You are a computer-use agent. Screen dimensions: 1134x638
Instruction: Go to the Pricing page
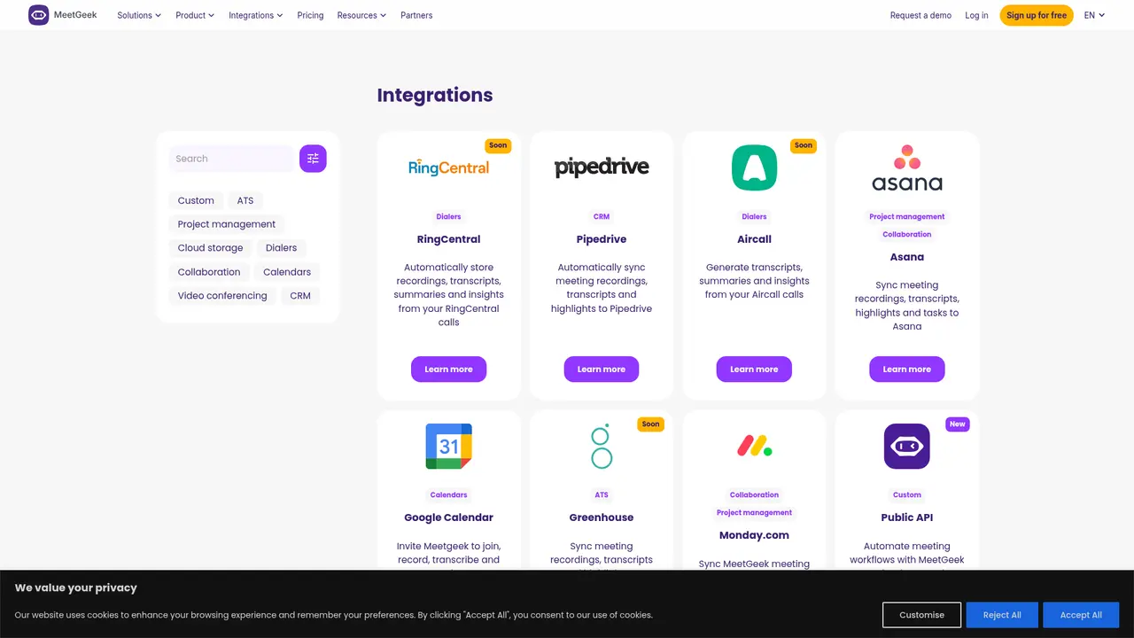pyautogui.click(x=310, y=15)
